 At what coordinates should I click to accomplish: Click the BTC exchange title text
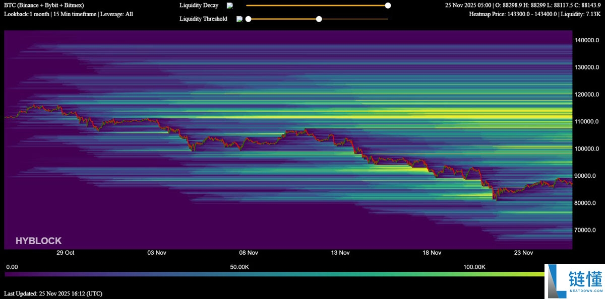[44, 5]
